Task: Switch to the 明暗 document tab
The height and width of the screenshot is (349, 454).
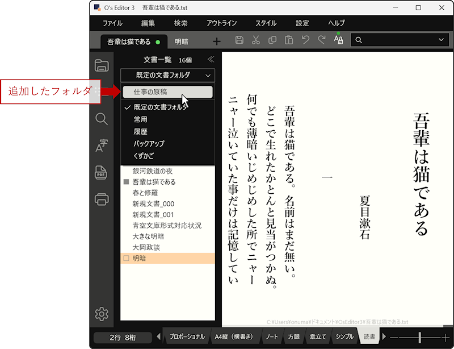Action: point(182,41)
